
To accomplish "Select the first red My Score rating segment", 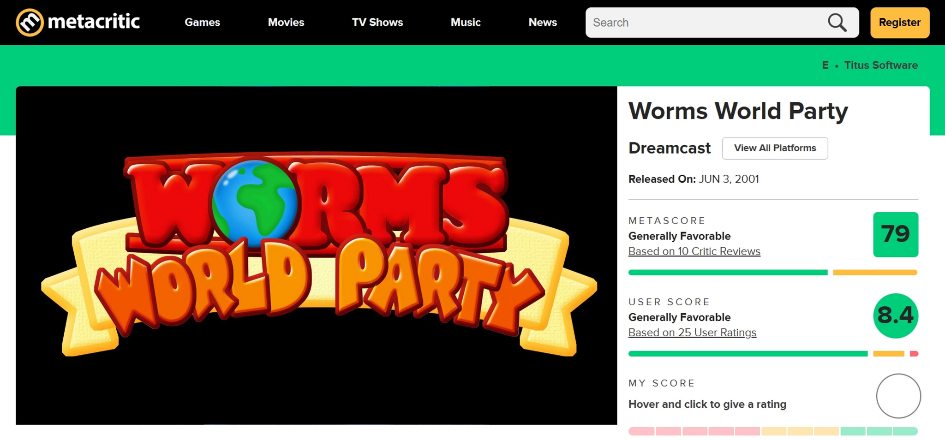I will pyautogui.click(x=641, y=431).
